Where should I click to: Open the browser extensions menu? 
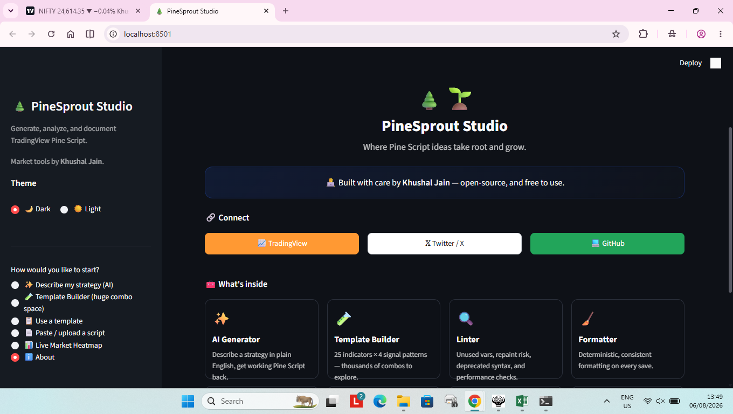643,34
